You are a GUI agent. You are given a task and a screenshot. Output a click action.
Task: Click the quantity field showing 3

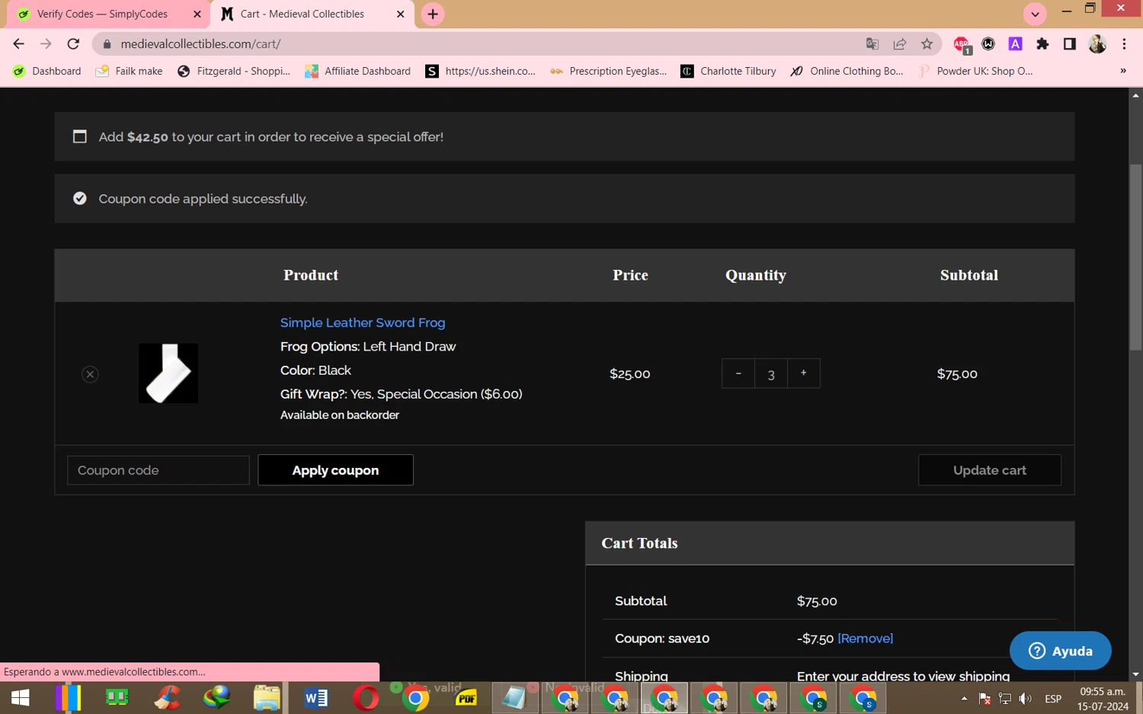coord(771,373)
